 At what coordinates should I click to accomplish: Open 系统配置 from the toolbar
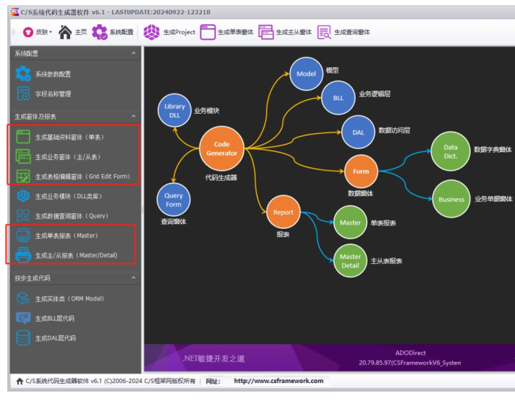tap(100, 32)
